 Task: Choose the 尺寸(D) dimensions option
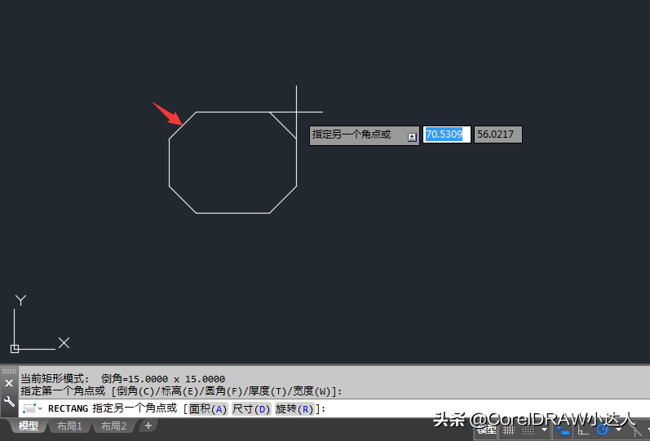[250, 409]
